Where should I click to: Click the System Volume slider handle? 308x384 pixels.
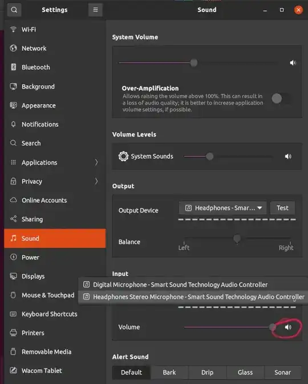(x=193, y=63)
